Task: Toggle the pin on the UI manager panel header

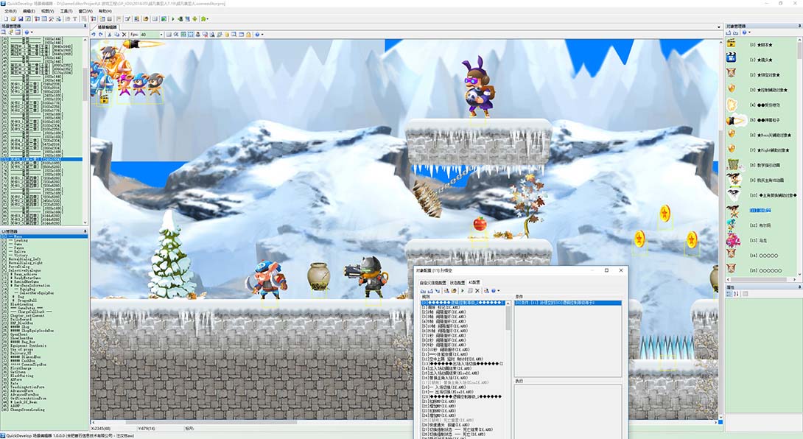Action: (85, 231)
